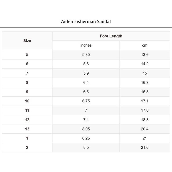Click the 6.75 inches value

click(86, 101)
